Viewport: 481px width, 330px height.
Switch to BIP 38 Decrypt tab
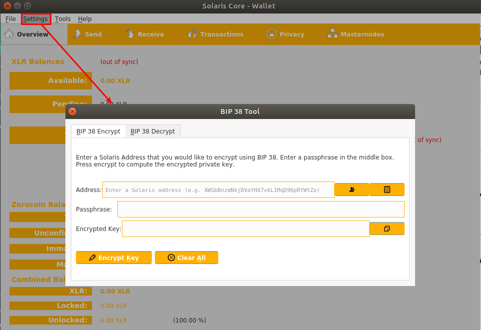152,131
